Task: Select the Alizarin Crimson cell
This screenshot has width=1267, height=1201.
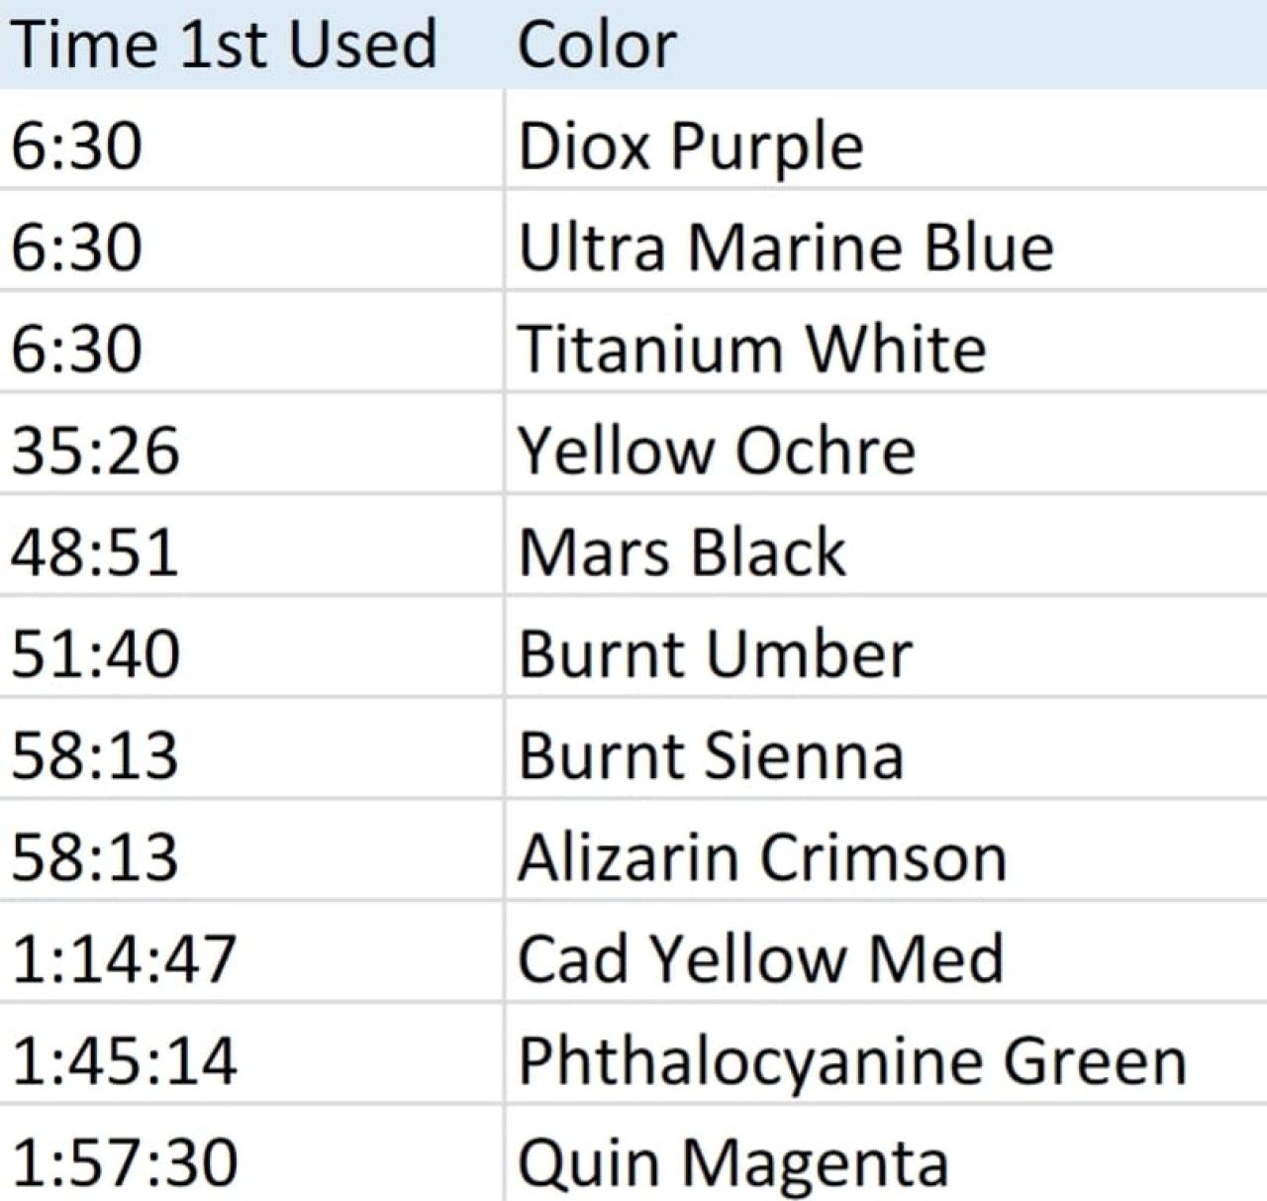Action: (x=762, y=857)
